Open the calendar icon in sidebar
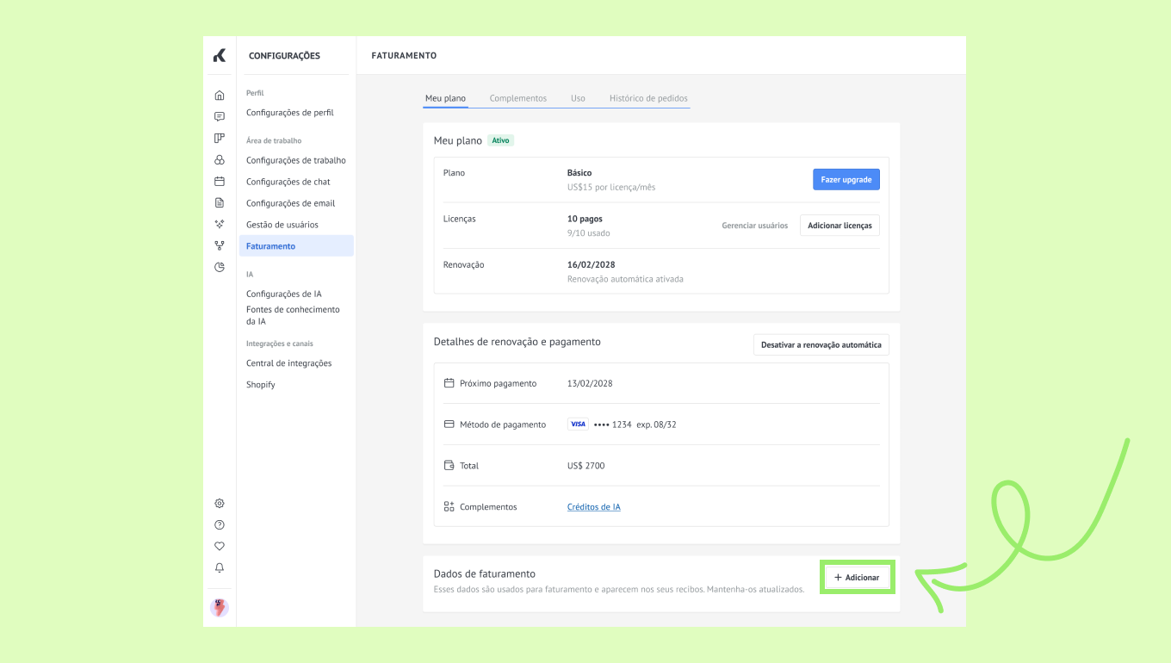 coord(220,181)
